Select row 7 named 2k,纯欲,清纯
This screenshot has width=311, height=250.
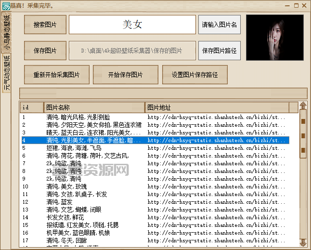point(155,163)
